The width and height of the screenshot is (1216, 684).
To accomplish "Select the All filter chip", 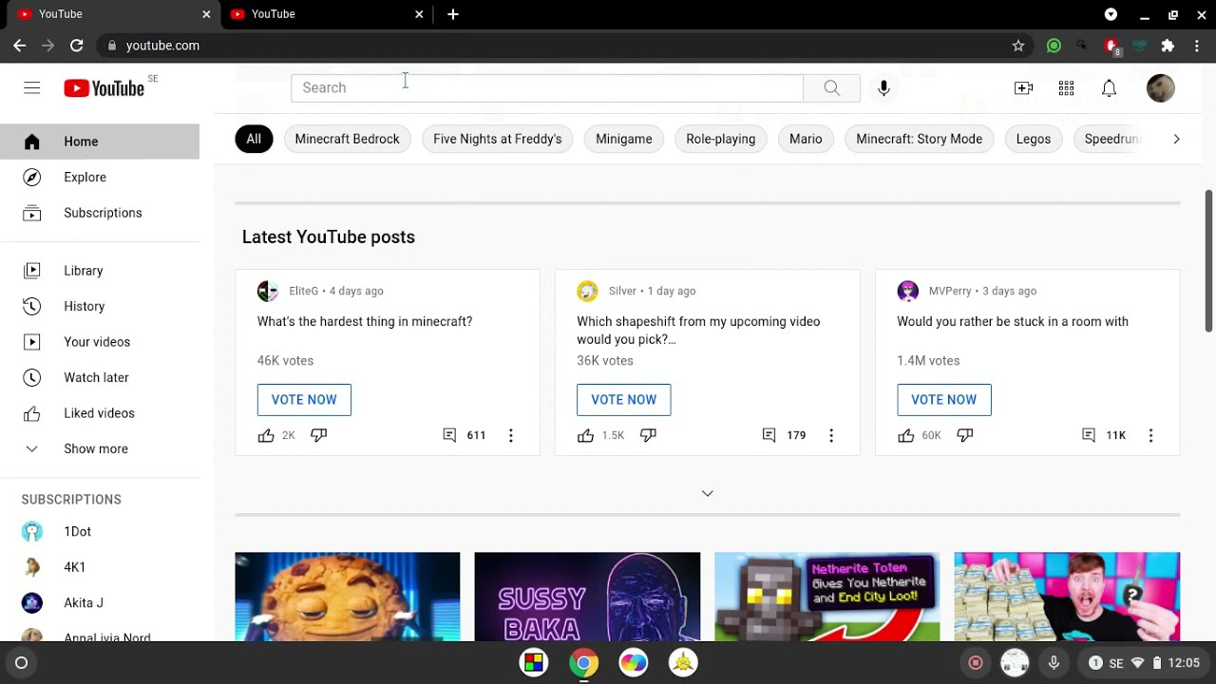I will [254, 139].
